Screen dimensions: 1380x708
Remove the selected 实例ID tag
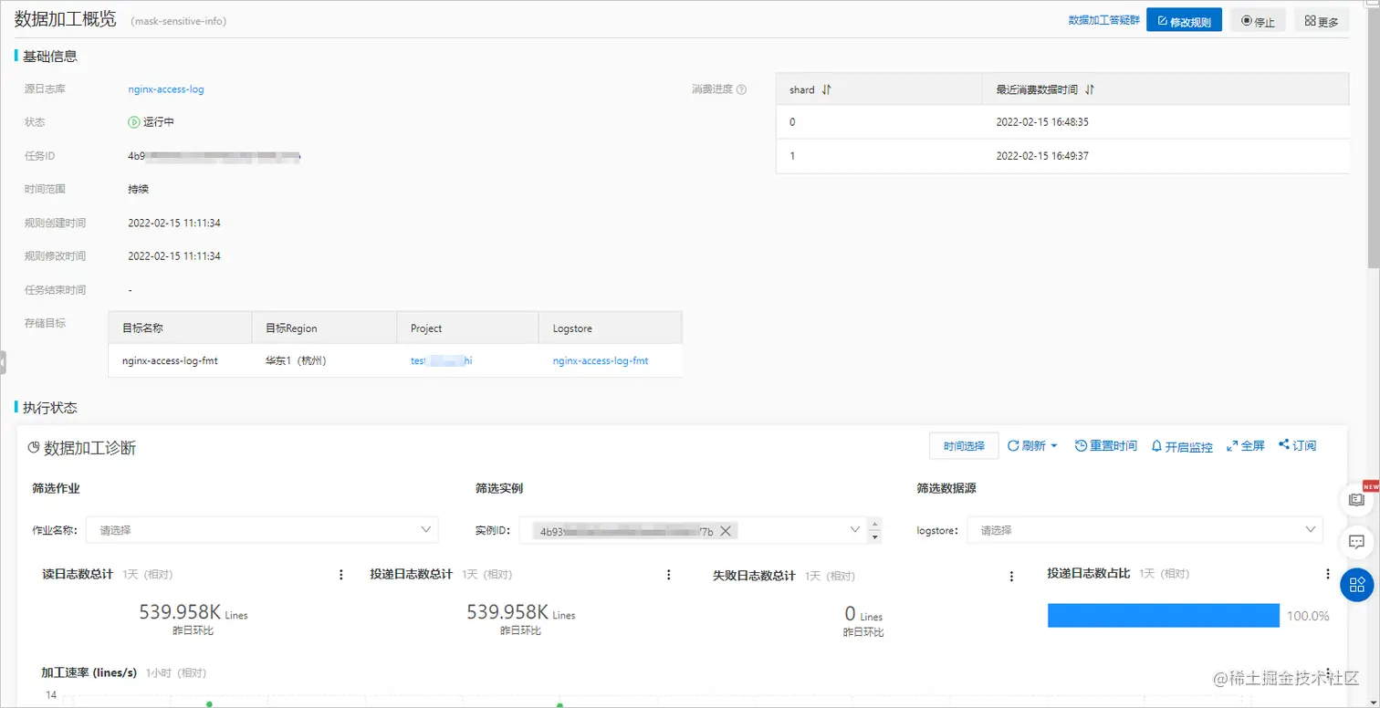pos(726,531)
